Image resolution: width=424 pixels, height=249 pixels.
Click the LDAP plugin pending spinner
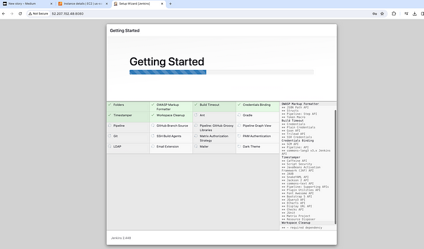coord(110,146)
